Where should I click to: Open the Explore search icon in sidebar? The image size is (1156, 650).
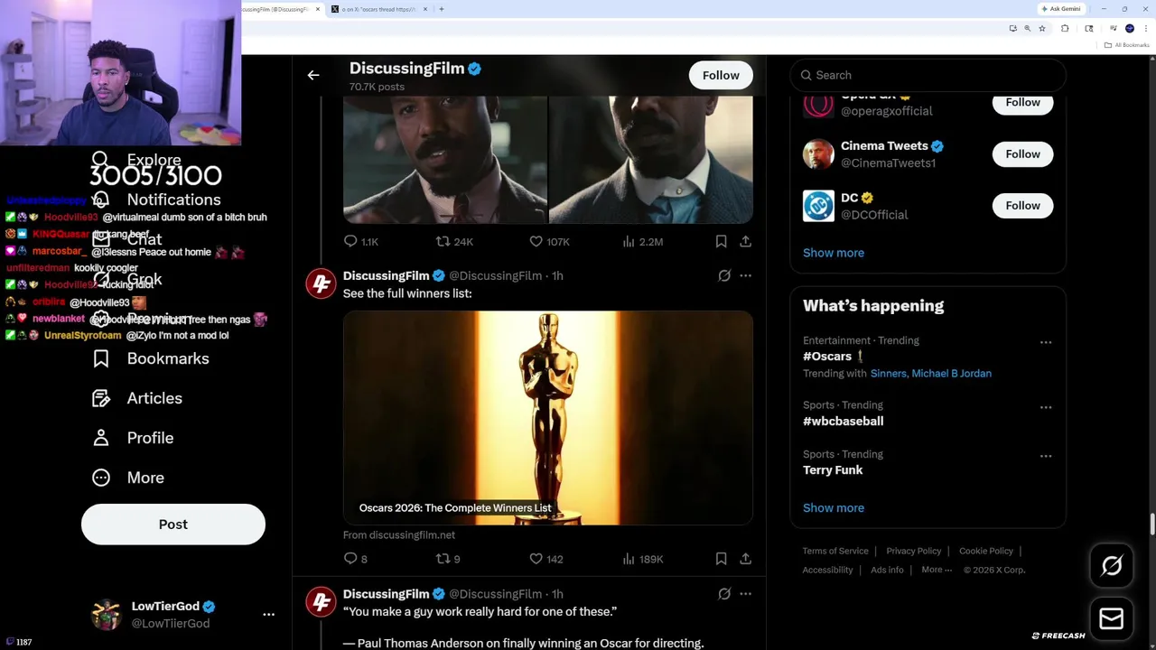tap(100, 160)
